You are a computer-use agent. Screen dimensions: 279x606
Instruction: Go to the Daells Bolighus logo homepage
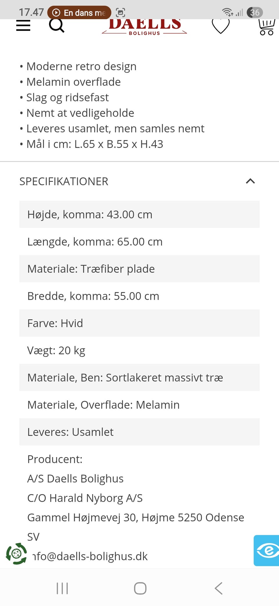pyautogui.click(x=144, y=27)
